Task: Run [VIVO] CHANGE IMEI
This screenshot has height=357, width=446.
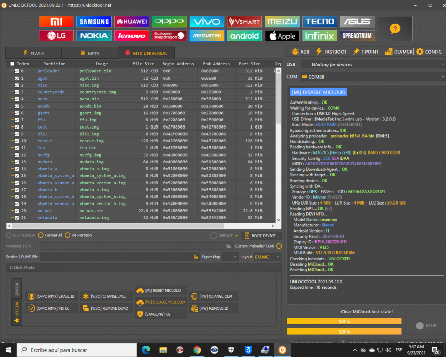Action: tap(106, 296)
